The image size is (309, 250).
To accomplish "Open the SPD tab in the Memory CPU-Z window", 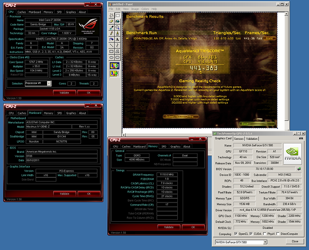I will 164,146.
